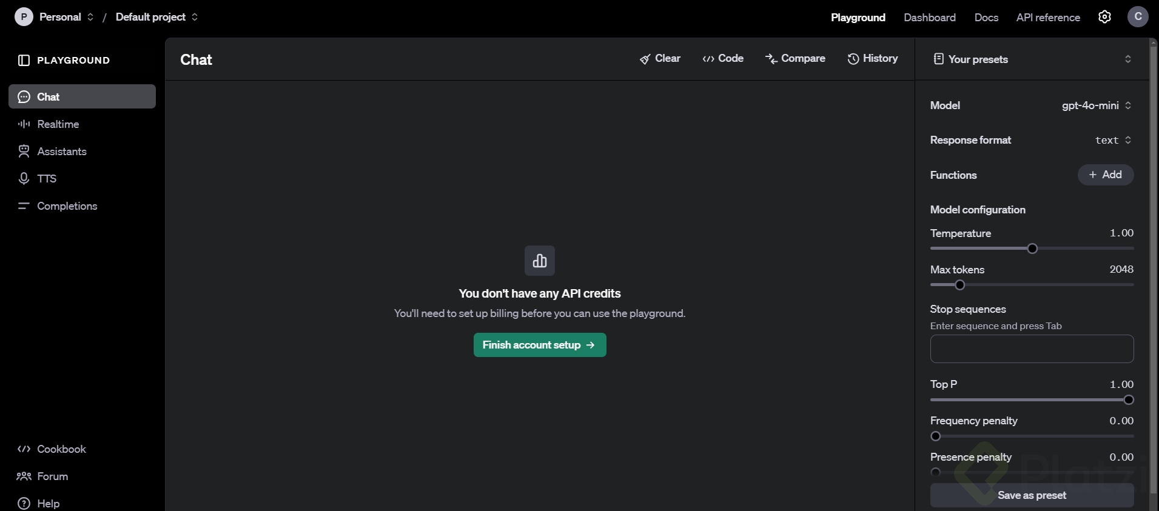The image size is (1159, 511).
Task: Click the Clear toolbar label
Action: [x=668, y=58]
